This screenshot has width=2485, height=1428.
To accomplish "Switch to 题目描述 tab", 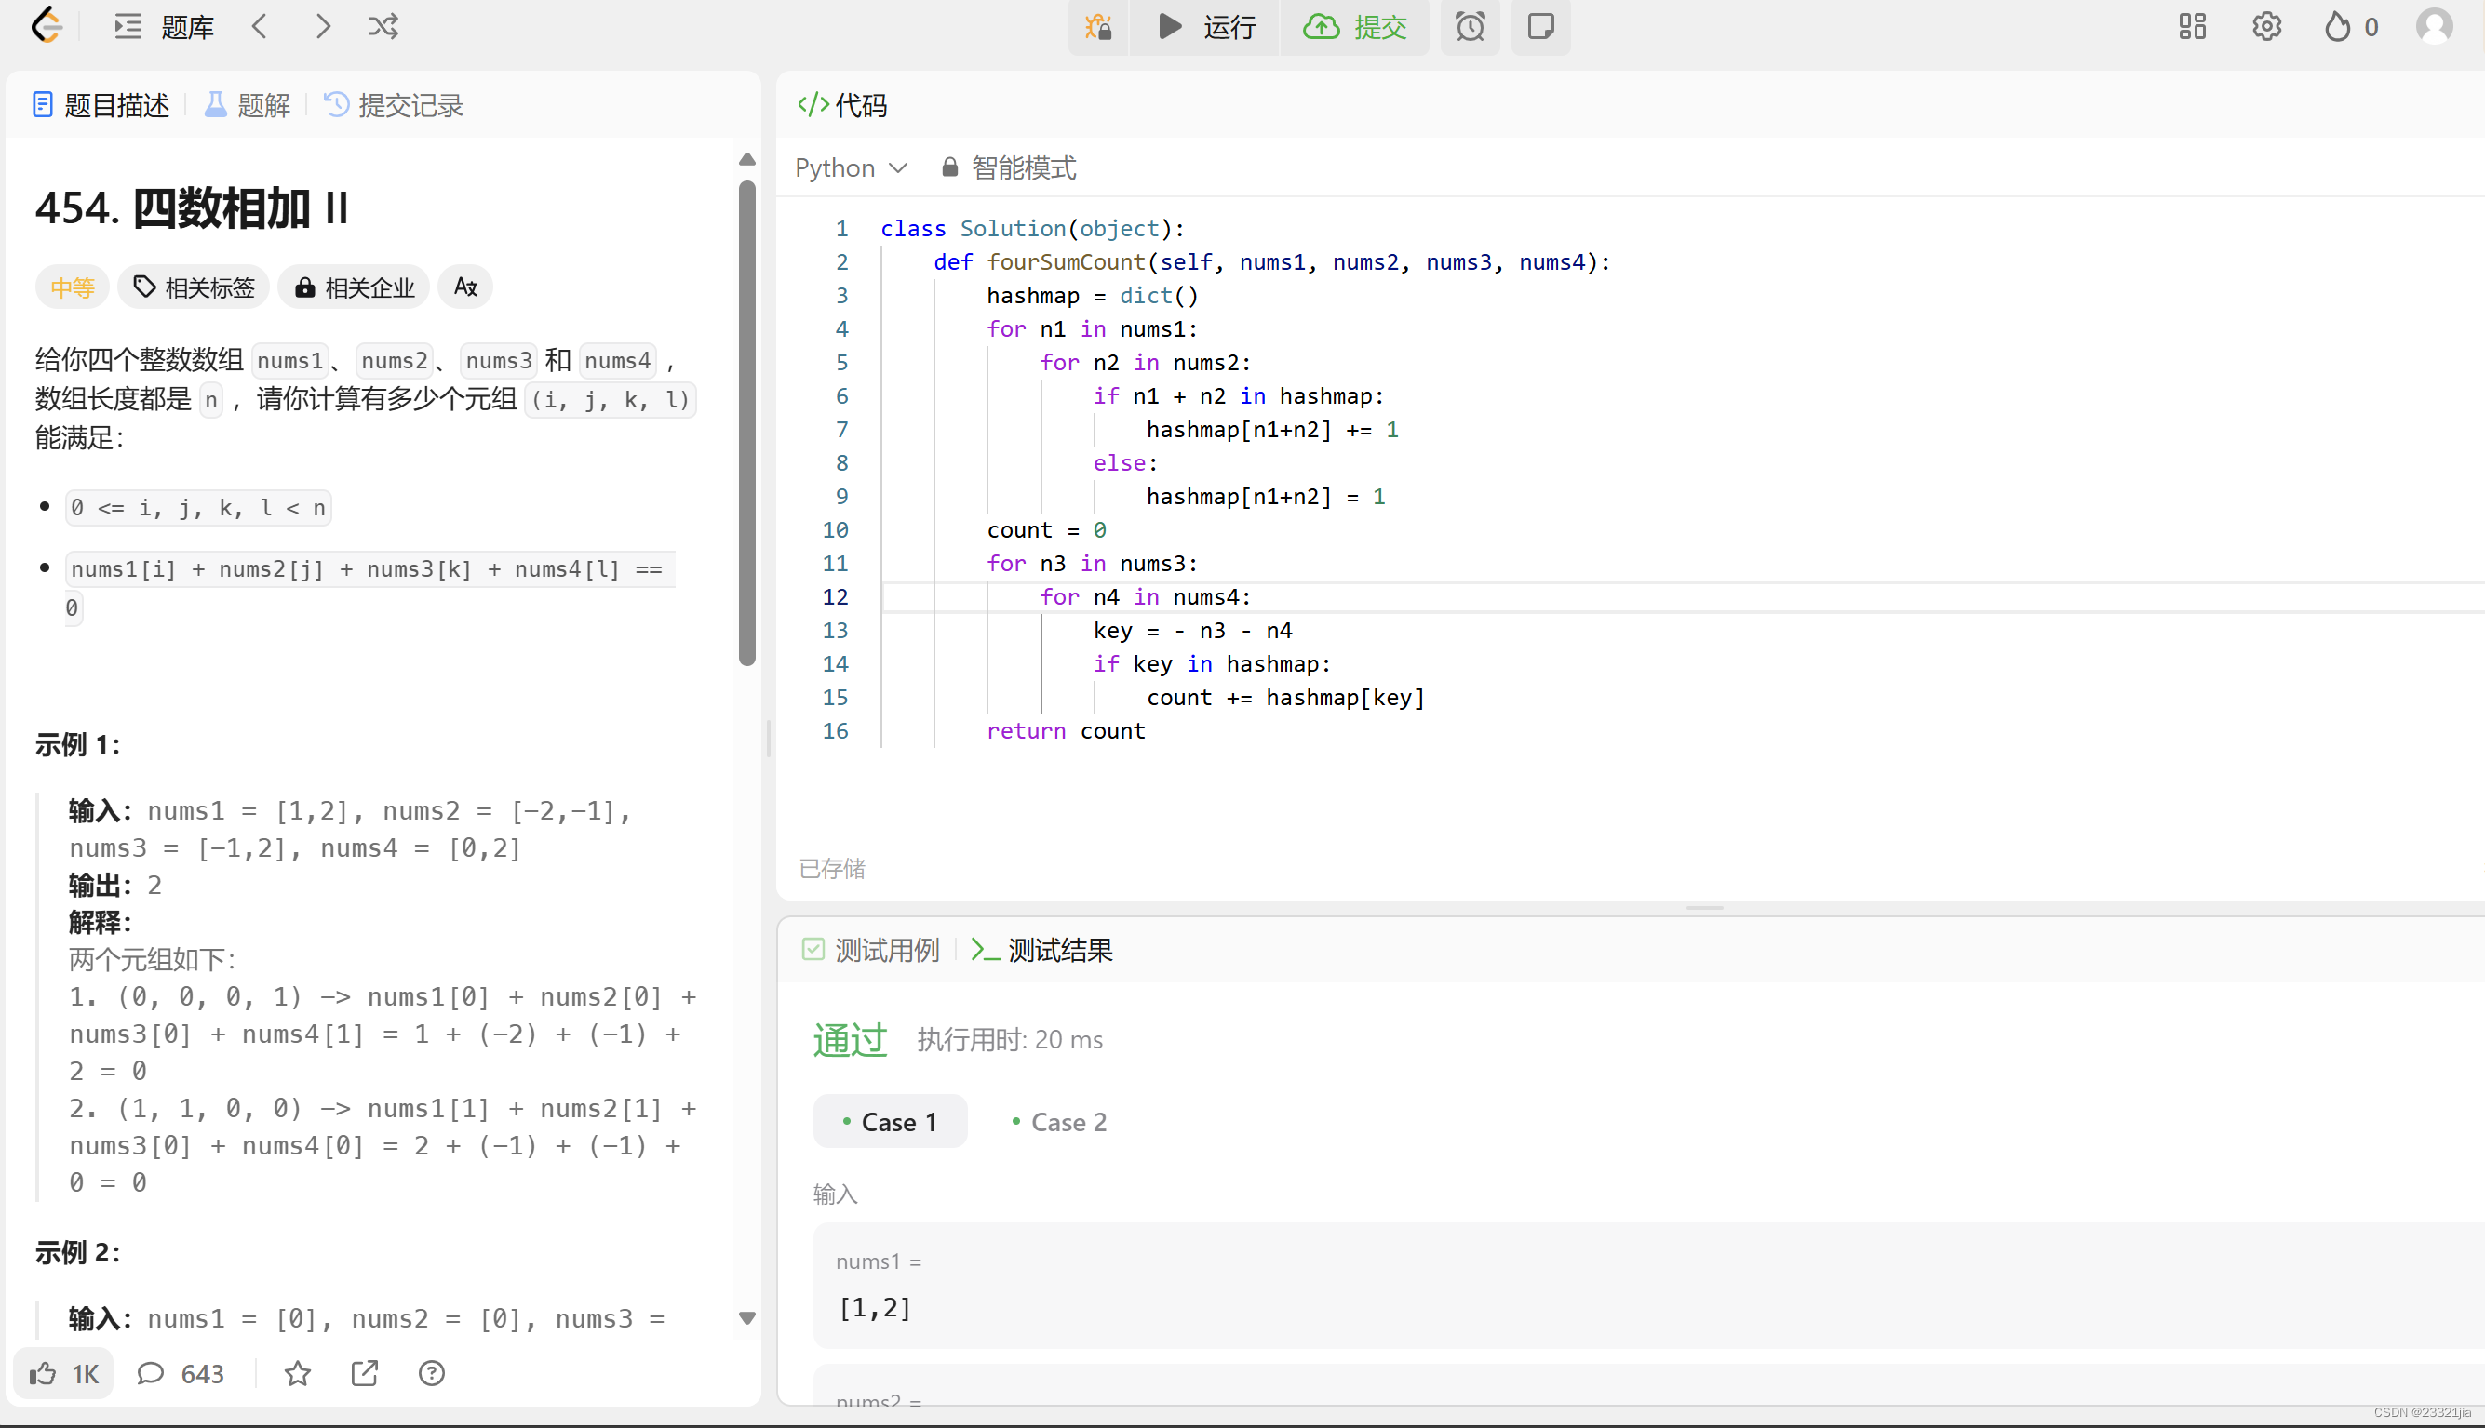I will tap(101, 105).
